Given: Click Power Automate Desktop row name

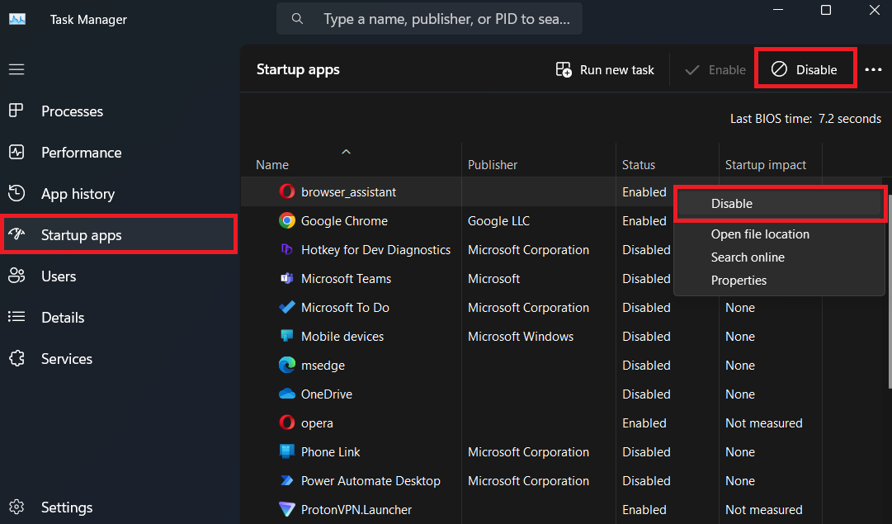Looking at the screenshot, I should point(370,481).
